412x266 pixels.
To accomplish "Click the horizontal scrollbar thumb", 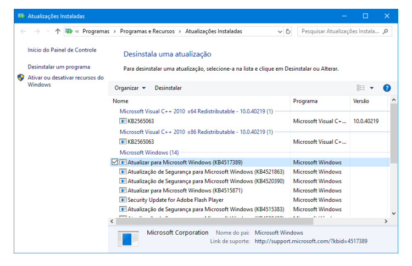I will pyautogui.click(x=215, y=222).
